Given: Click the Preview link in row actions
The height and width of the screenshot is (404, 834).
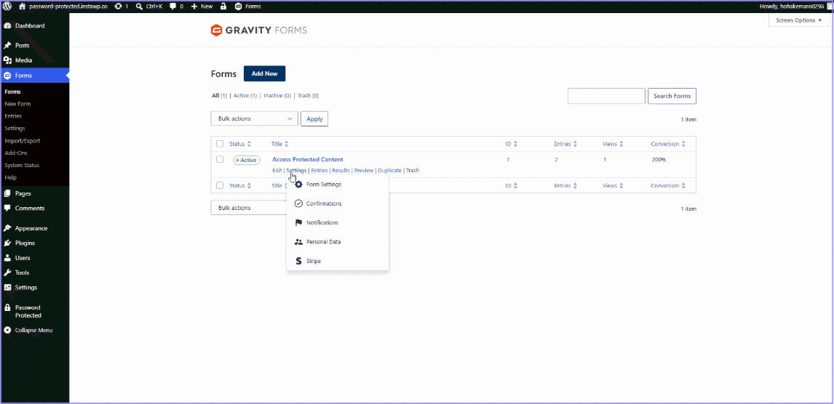Looking at the screenshot, I should pos(364,171).
